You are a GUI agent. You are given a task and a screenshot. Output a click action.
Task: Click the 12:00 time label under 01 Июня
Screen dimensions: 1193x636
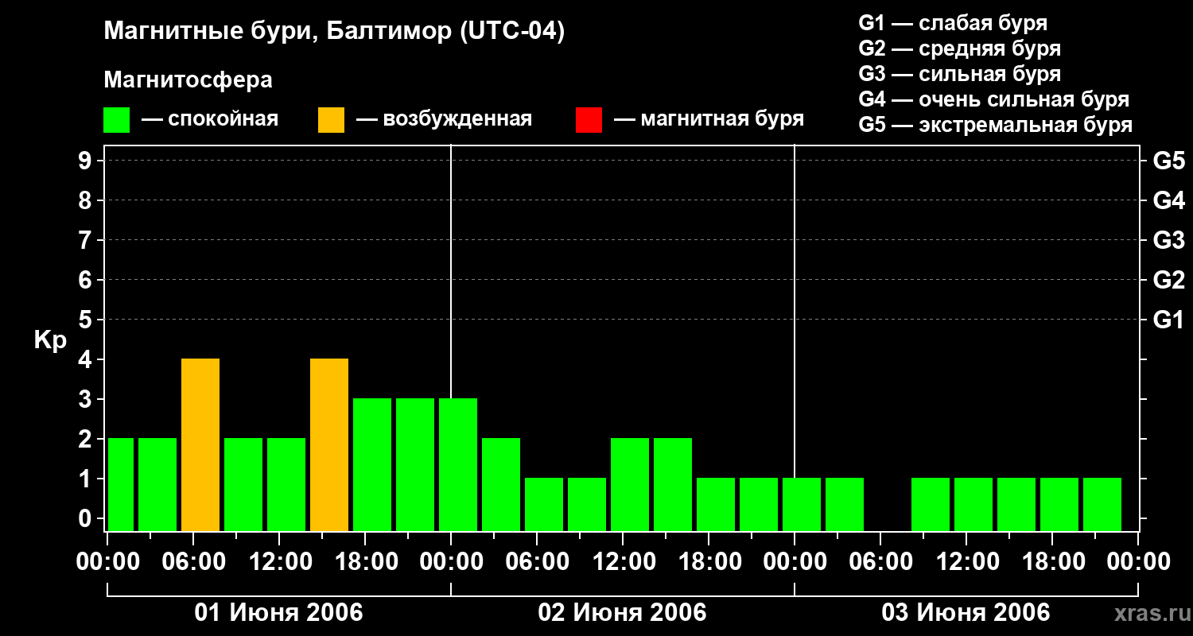[x=279, y=562]
